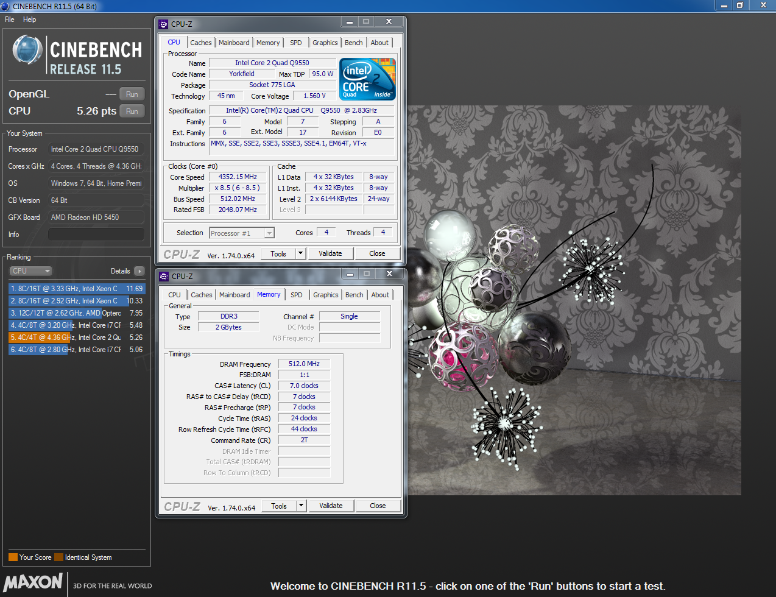Switch to Mainboard tab in lower CPU-Z
776x597 pixels.
click(x=235, y=295)
